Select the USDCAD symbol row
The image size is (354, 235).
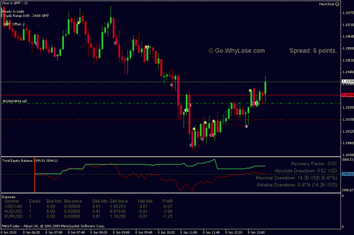[88, 207]
